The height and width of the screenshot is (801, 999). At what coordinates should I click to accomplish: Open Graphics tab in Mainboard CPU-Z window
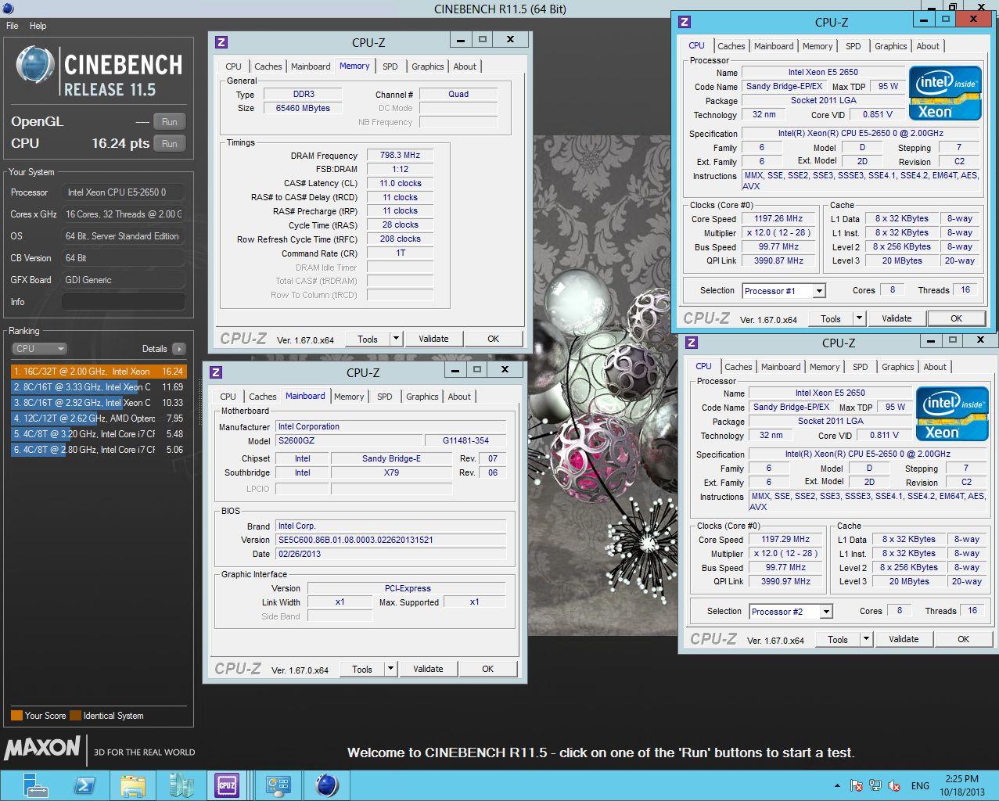pos(422,397)
